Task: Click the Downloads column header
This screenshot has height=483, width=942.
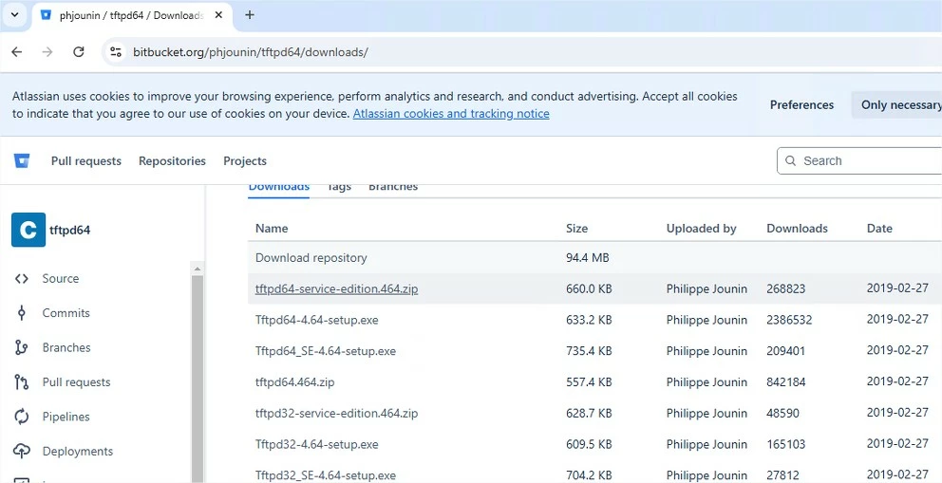Action: click(798, 229)
